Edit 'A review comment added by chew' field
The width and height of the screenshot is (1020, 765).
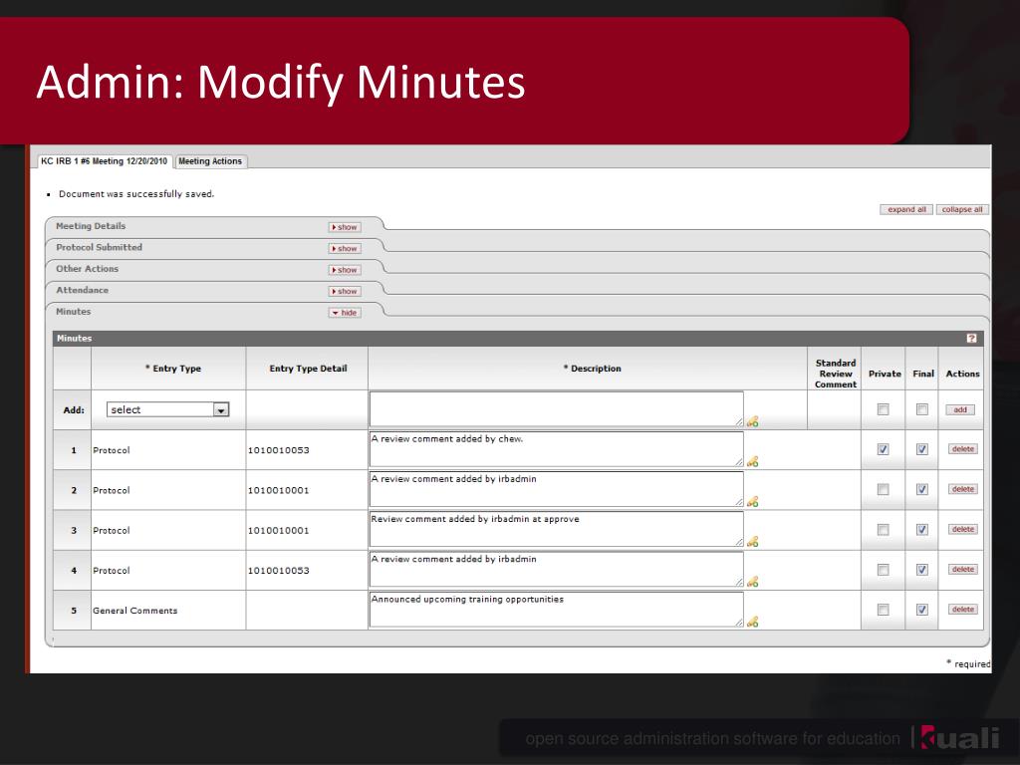point(556,449)
